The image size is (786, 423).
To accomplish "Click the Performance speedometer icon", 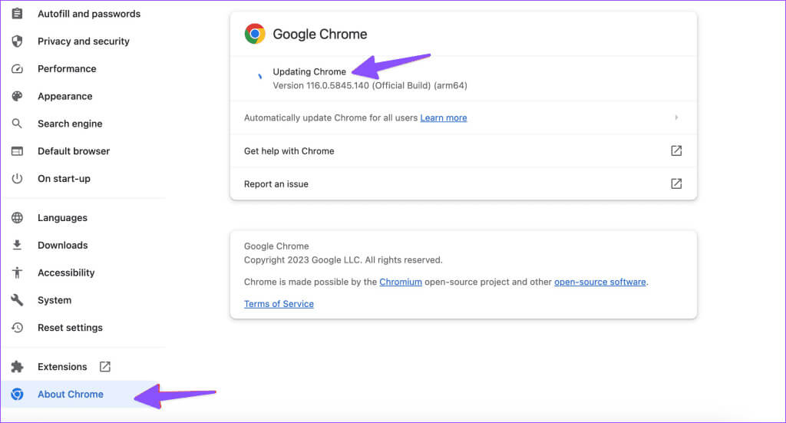I will (17, 68).
